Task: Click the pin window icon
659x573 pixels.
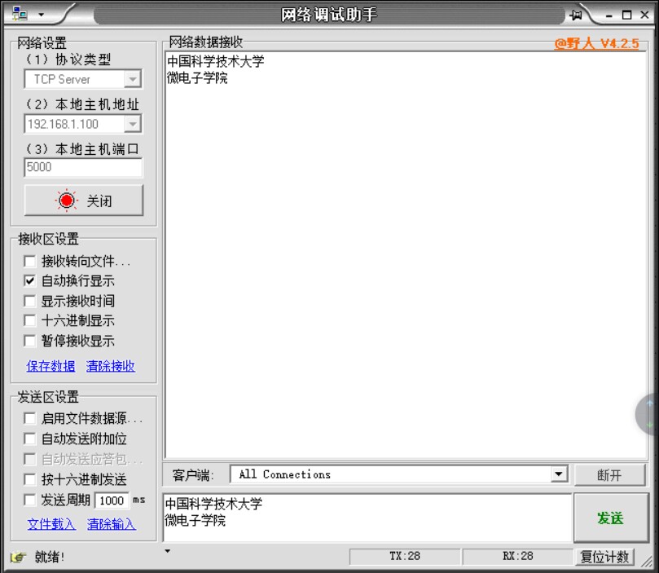Action: tap(576, 15)
